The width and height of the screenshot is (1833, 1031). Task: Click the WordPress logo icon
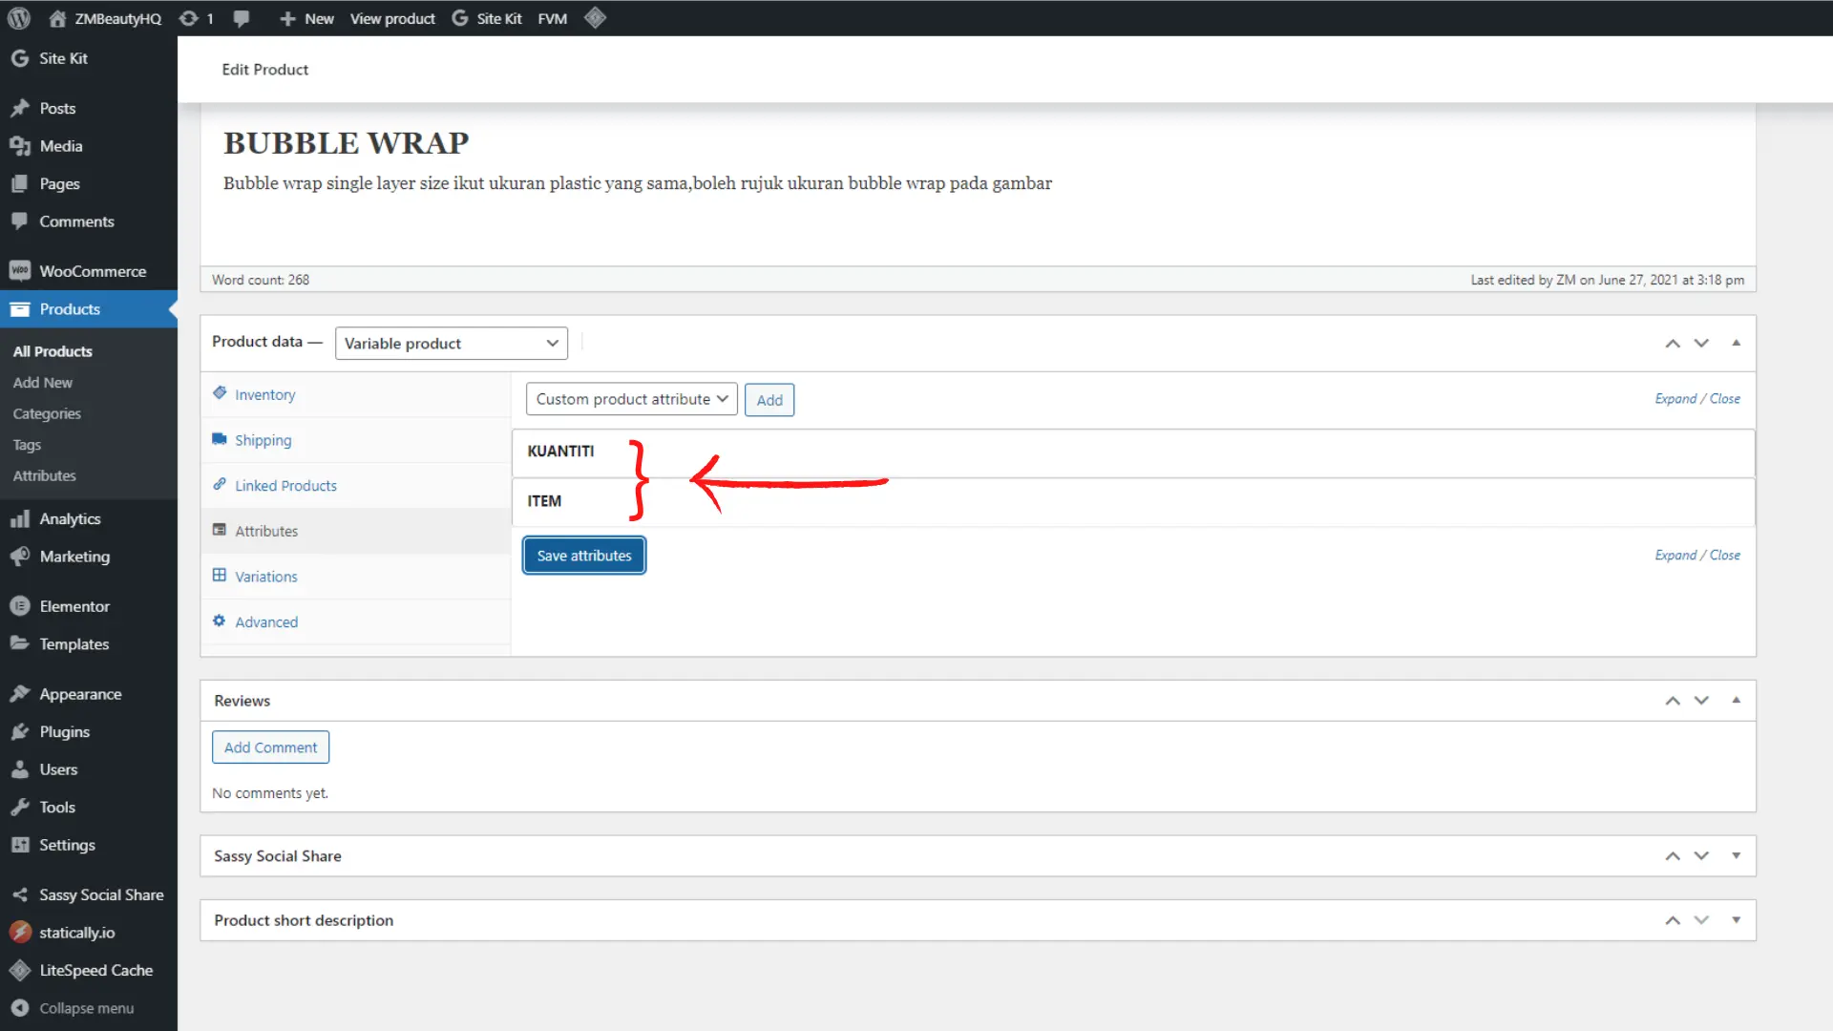coord(19,18)
